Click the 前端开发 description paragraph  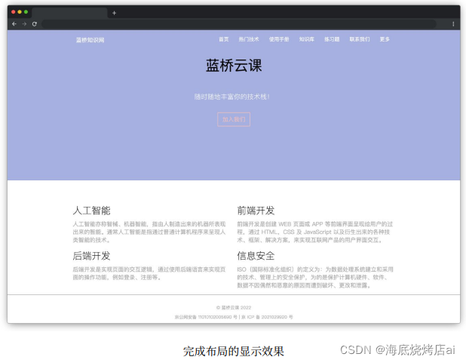tap(314, 232)
